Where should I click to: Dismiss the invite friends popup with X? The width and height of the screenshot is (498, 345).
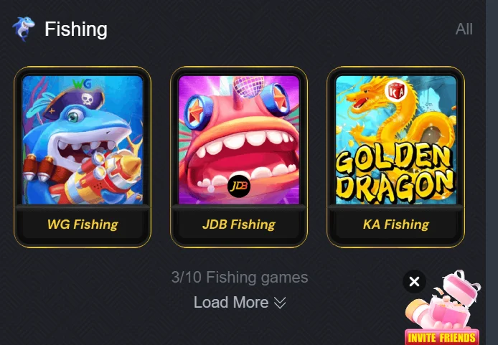pyautogui.click(x=414, y=281)
